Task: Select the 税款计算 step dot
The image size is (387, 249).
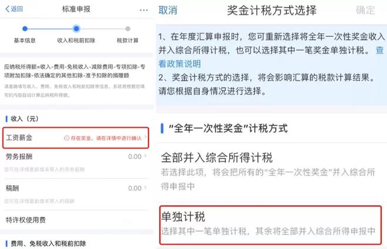Action: (x=128, y=29)
